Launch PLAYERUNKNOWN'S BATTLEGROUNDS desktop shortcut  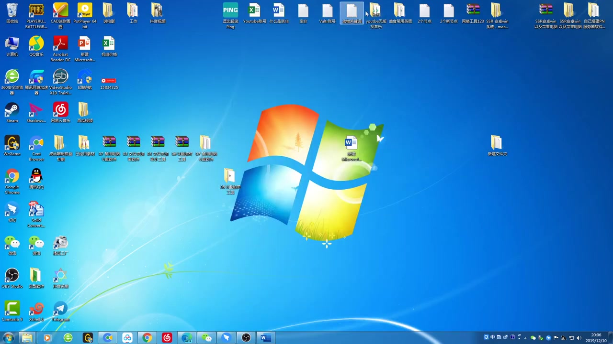pyautogui.click(x=36, y=16)
